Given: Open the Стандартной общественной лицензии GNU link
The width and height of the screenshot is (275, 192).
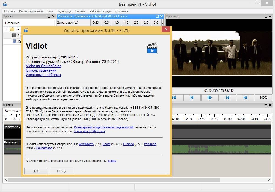Looking at the screenshot, I should click(x=104, y=127).
